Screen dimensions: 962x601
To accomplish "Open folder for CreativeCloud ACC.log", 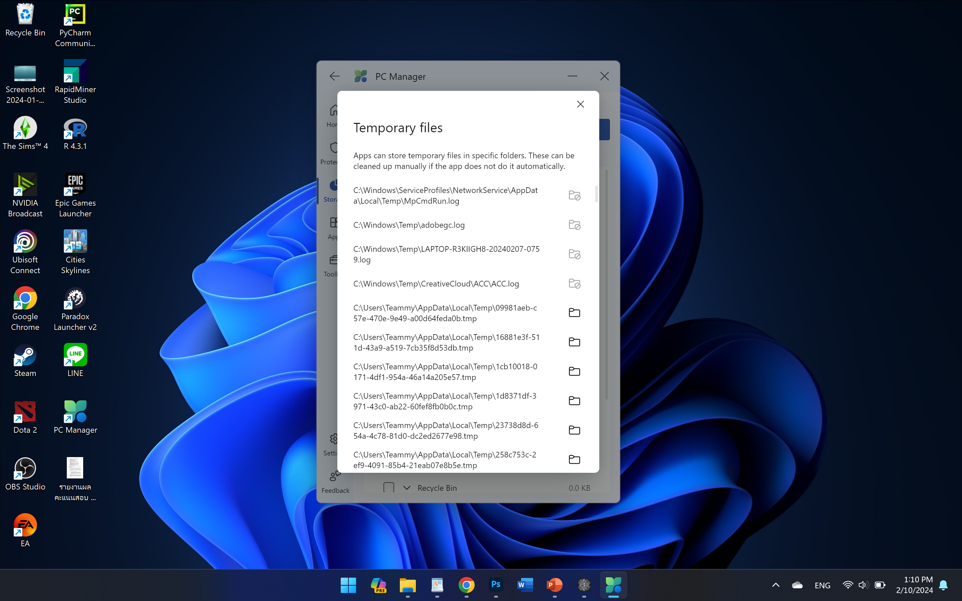I will [575, 284].
